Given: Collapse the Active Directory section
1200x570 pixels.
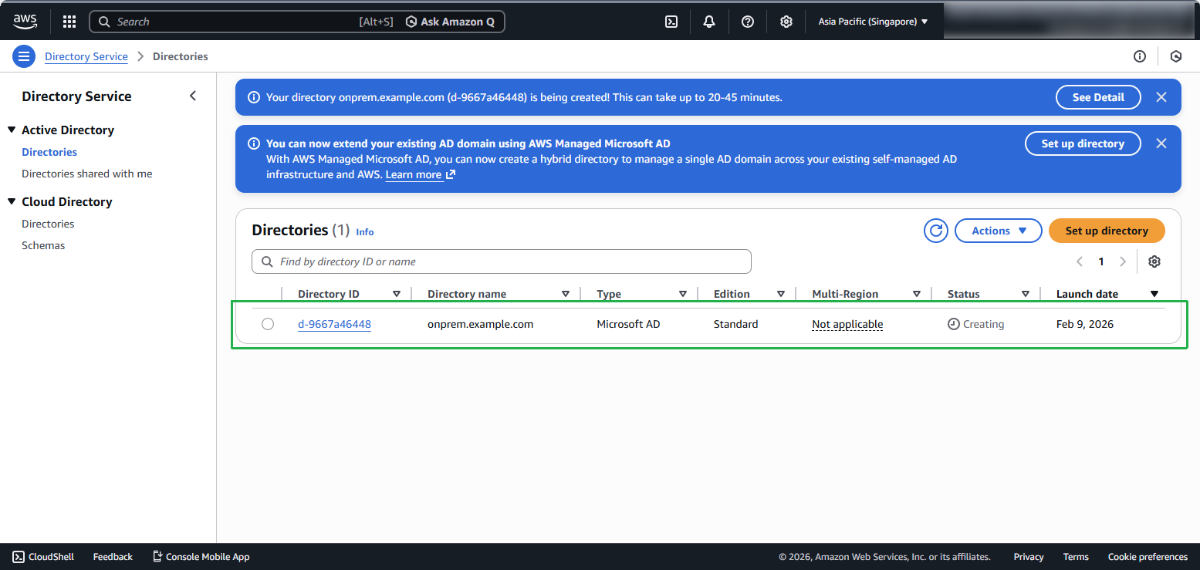Looking at the screenshot, I should click(12, 130).
